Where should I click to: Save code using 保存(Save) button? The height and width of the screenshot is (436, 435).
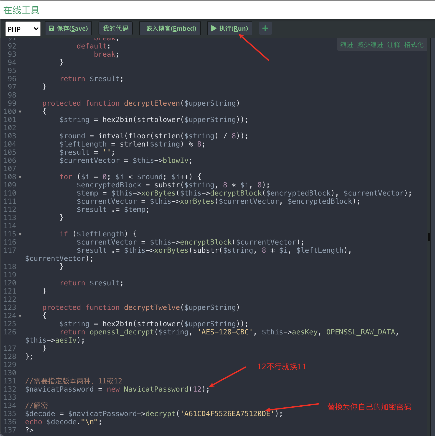tap(68, 28)
